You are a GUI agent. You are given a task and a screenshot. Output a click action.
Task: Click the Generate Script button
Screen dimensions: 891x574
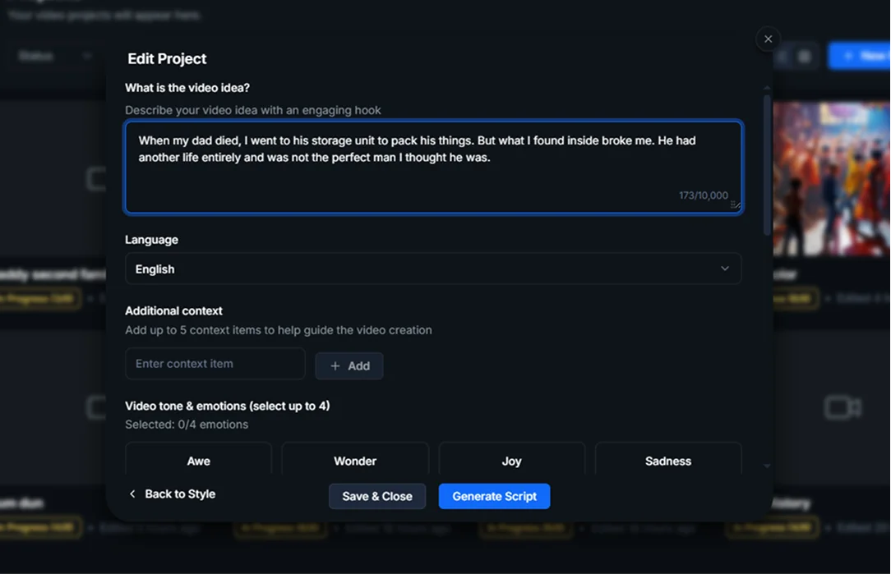click(494, 496)
